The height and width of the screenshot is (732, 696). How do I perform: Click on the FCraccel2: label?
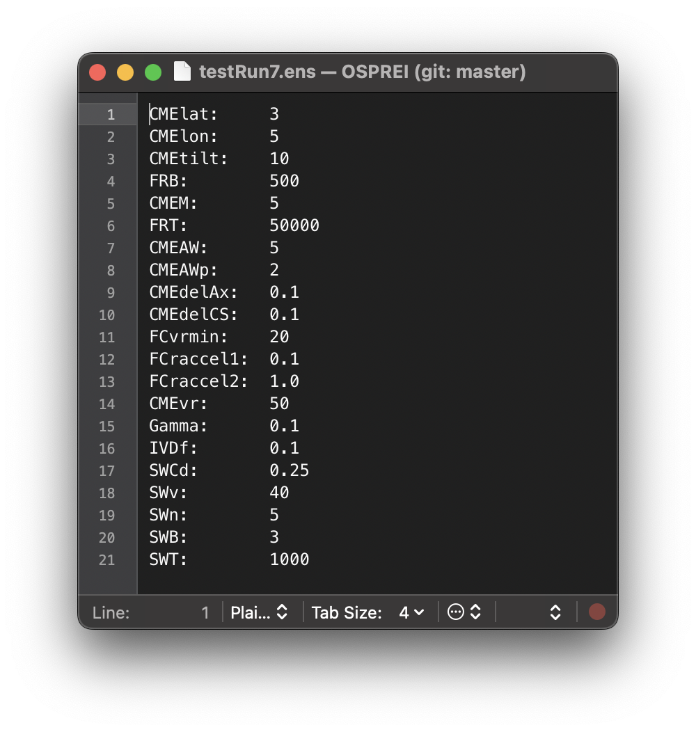[x=198, y=381]
